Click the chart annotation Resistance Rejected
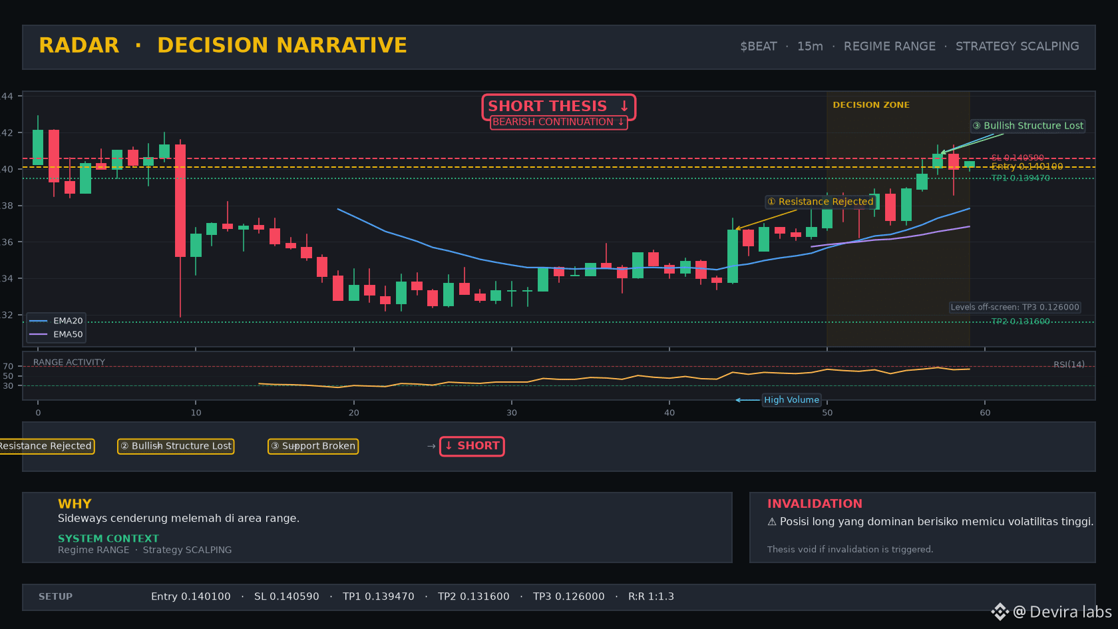Image resolution: width=1118 pixels, height=629 pixels. click(820, 202)
